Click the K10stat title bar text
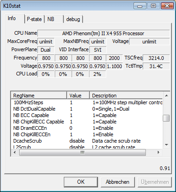The image size is (176, 192). tap(12, 6)
